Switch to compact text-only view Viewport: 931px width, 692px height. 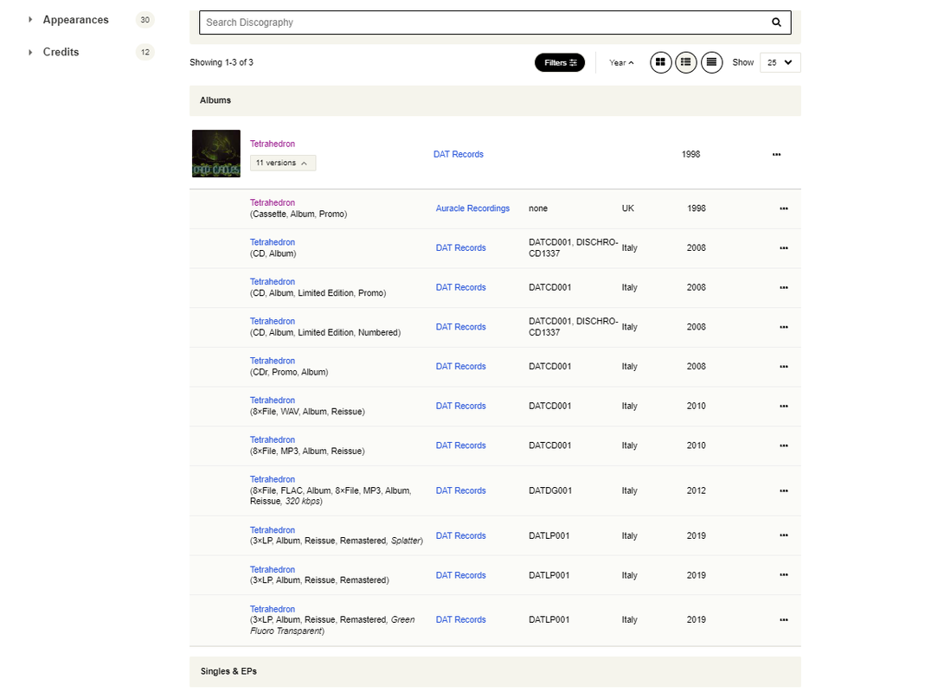click(711, 62)
